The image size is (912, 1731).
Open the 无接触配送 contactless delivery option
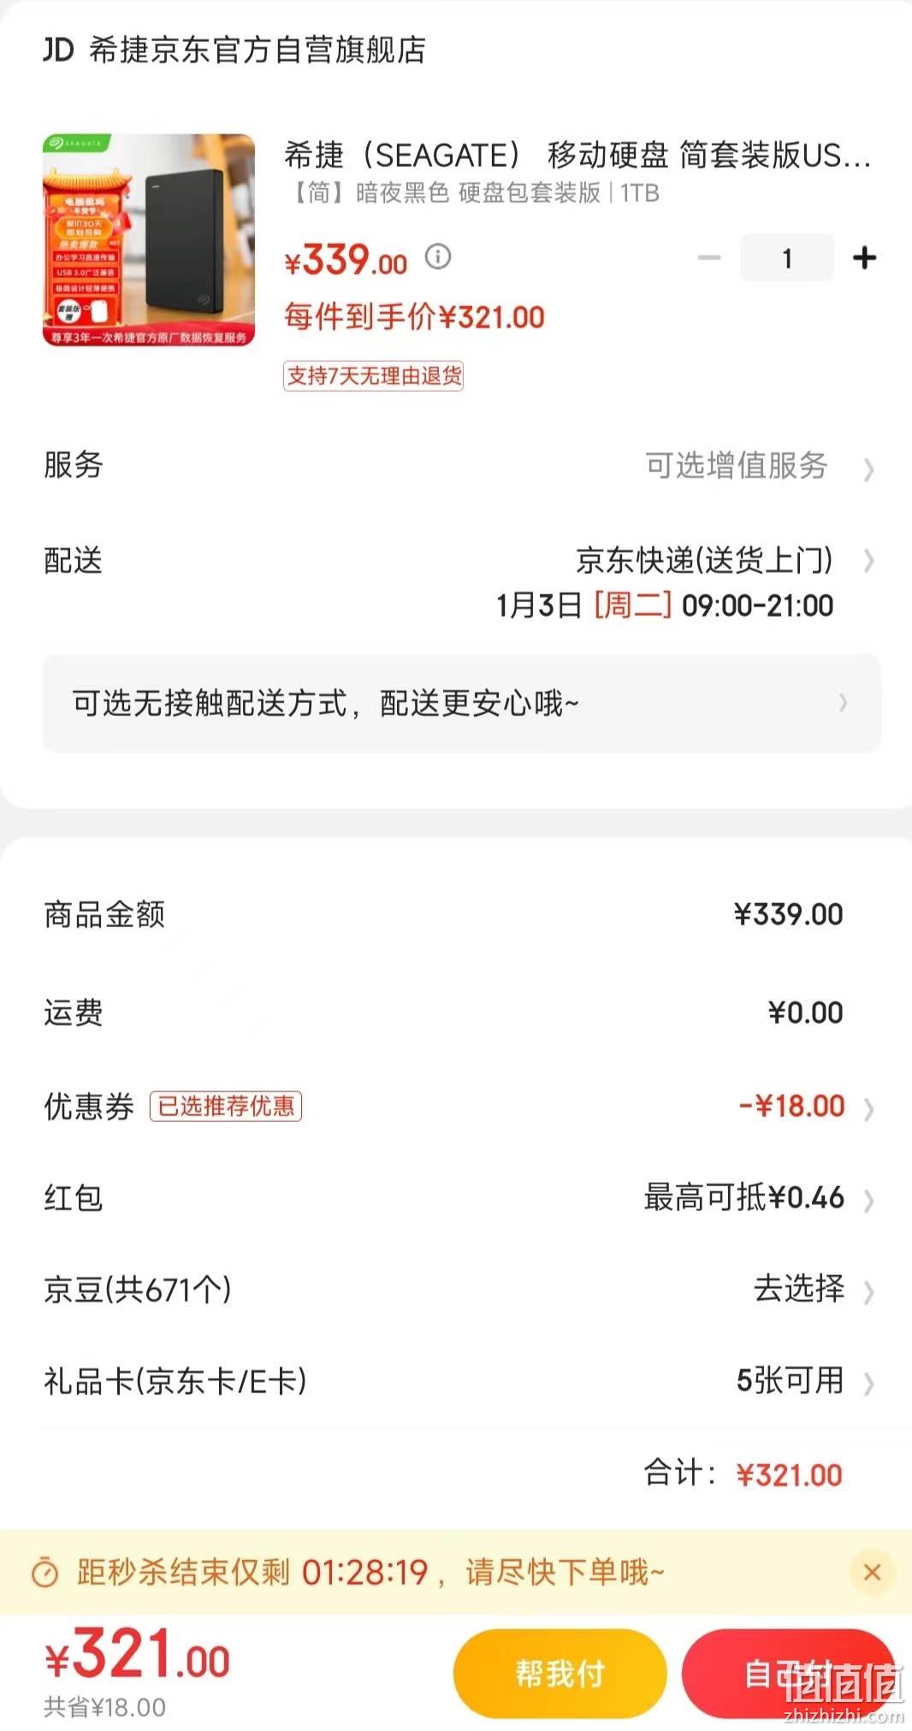point(462,703)
